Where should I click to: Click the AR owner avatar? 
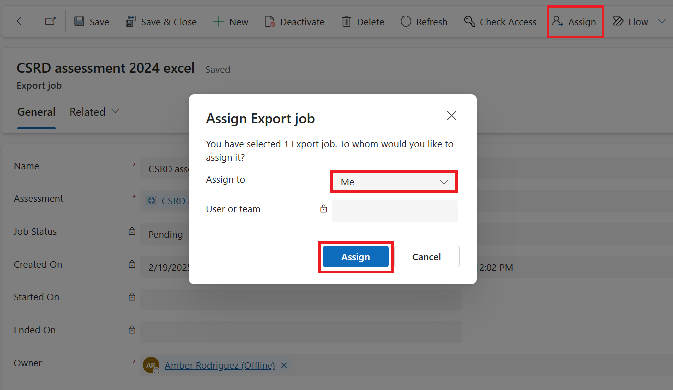pos(151,365)
